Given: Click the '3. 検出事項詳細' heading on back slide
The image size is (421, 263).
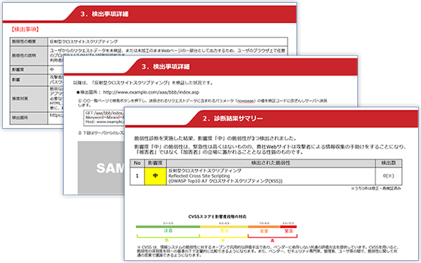Looking at the screenshot, I should 104,14.
